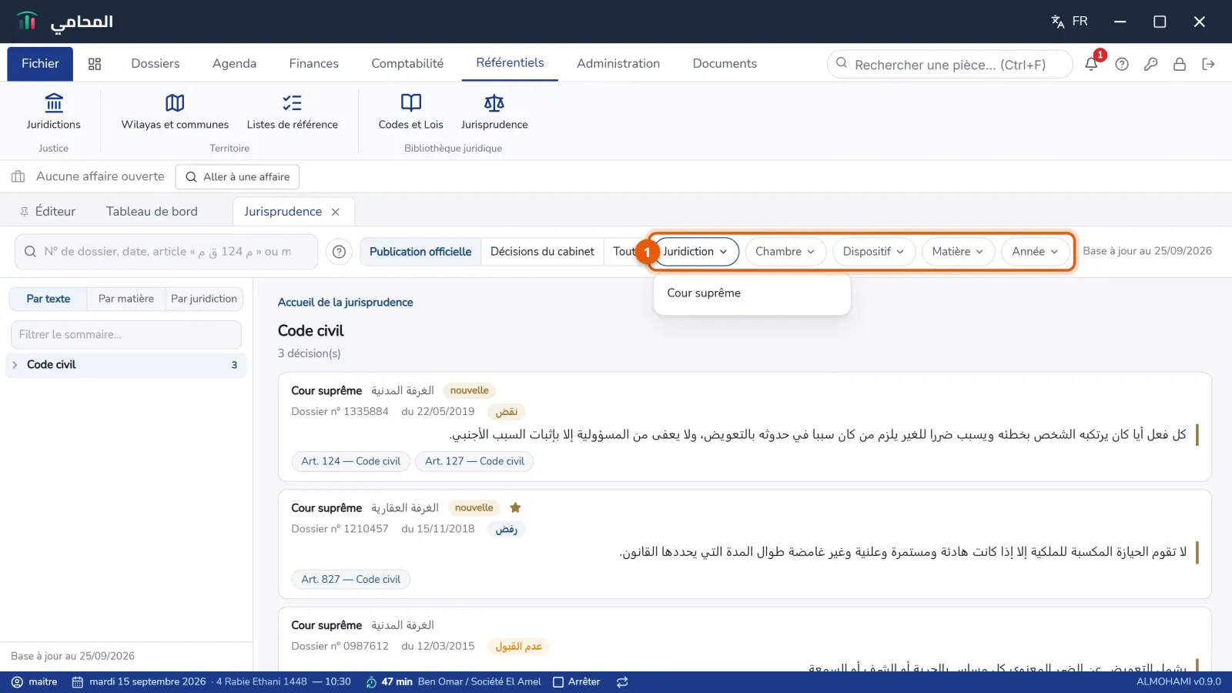This screenshot has height=693, width=1232.
Task: Switch summary to Par matière
Action: pos(126,299)
